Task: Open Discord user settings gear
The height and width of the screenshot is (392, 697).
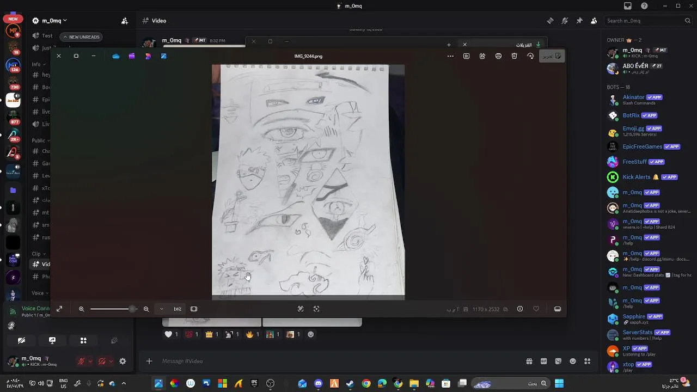Action: 123,361
